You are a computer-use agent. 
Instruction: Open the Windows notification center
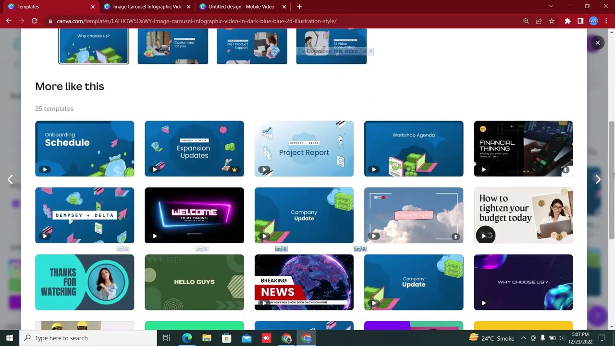(x=602, y=338)
